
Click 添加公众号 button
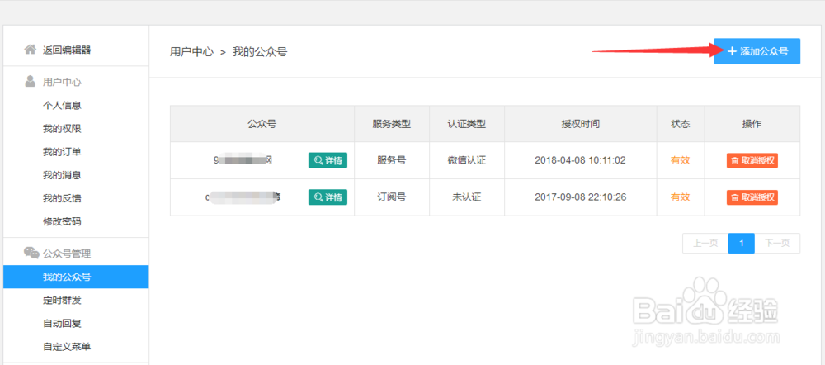tap(757, 51)
